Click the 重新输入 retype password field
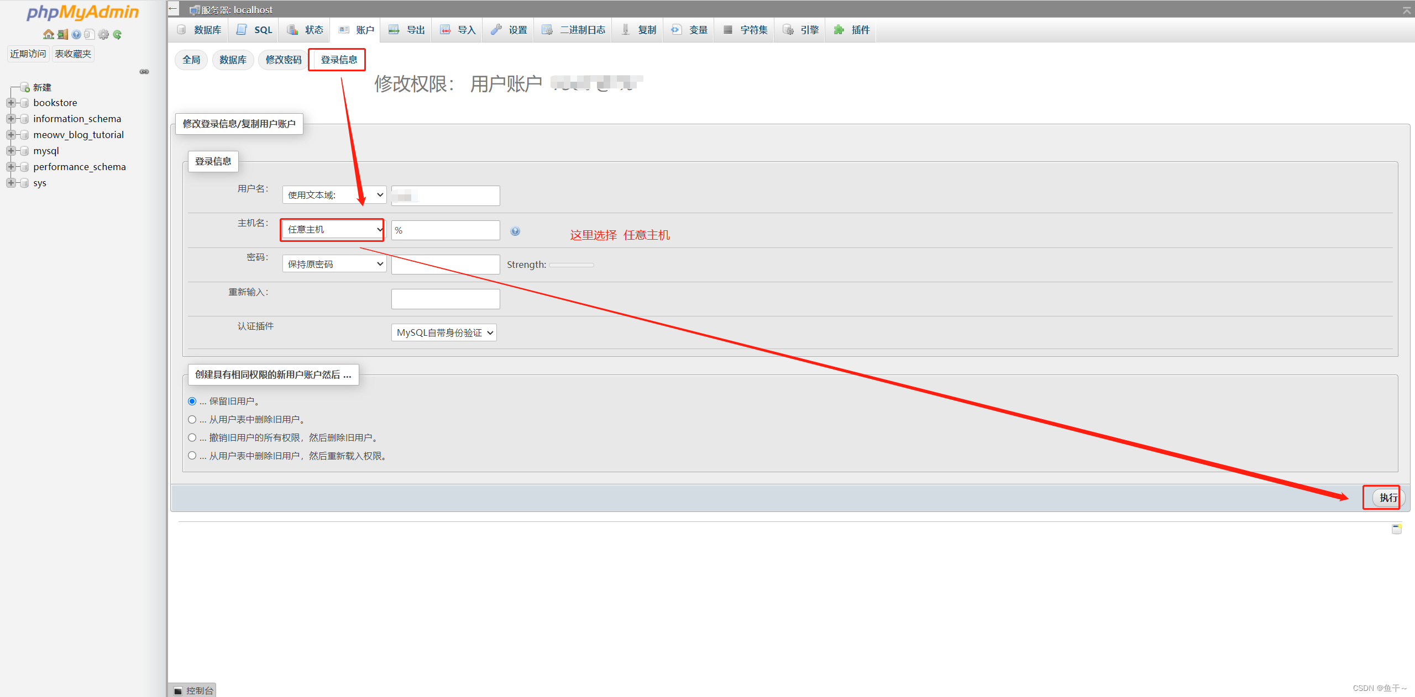Screen dimensions: 1415x697 point(446,299)
